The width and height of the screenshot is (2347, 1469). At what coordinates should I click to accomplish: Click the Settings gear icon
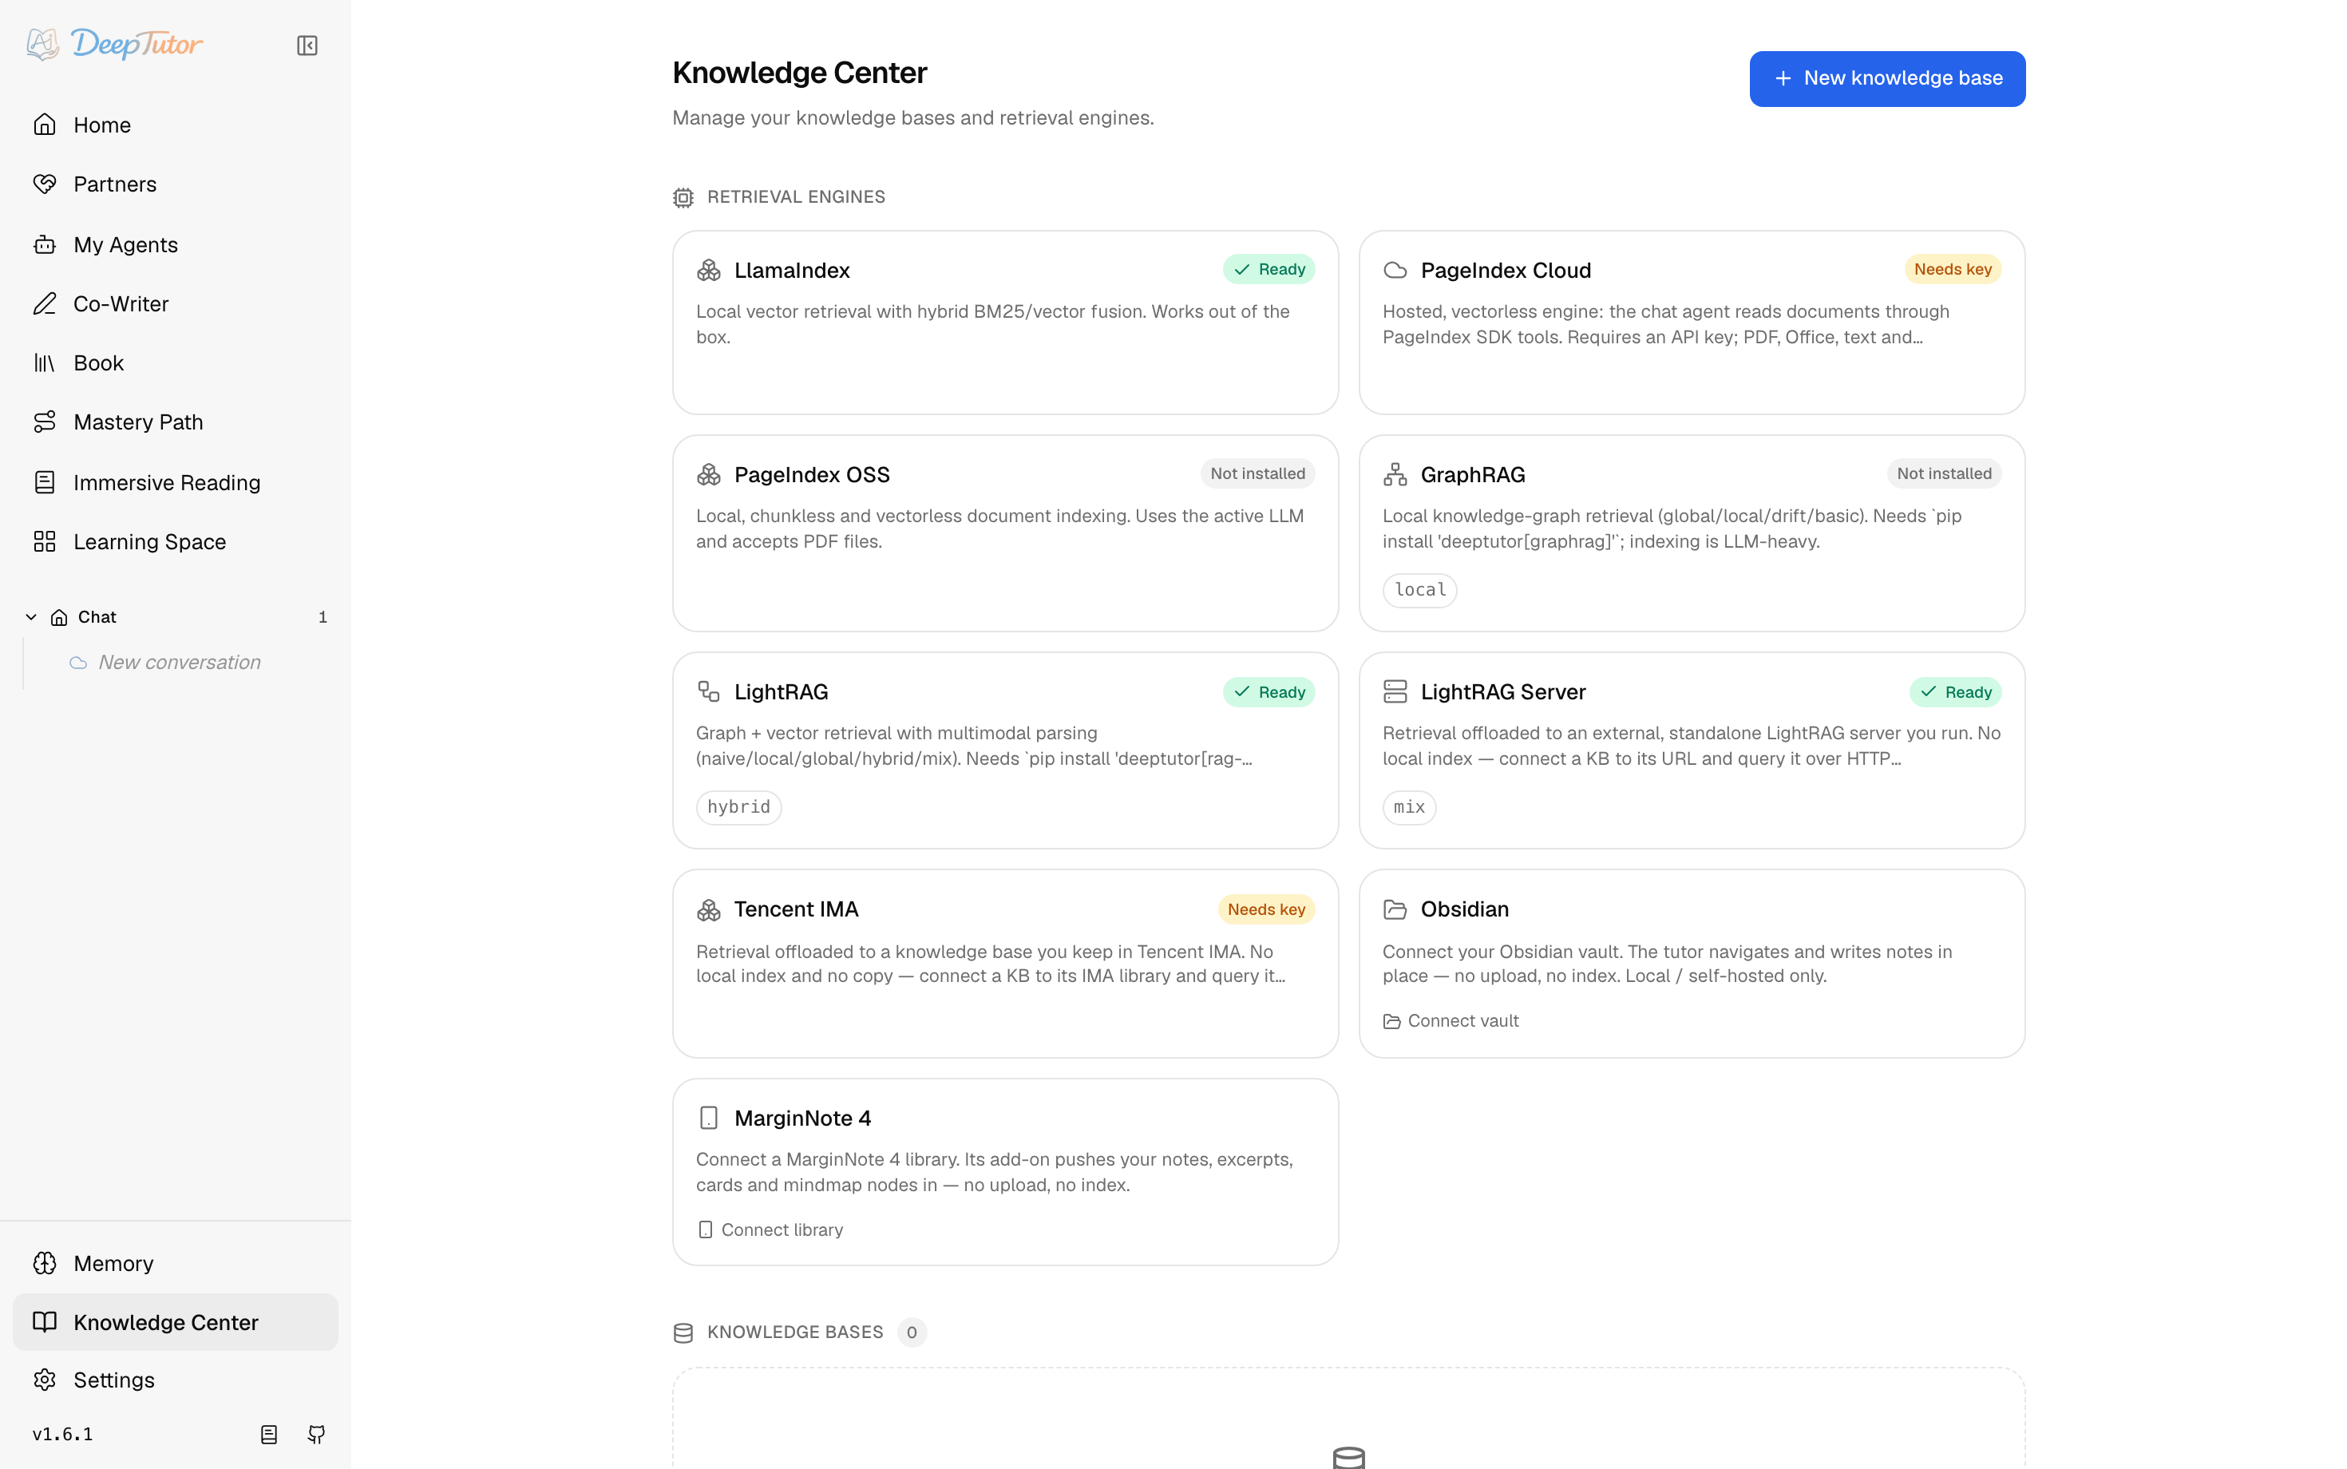tap(45, 1380)
